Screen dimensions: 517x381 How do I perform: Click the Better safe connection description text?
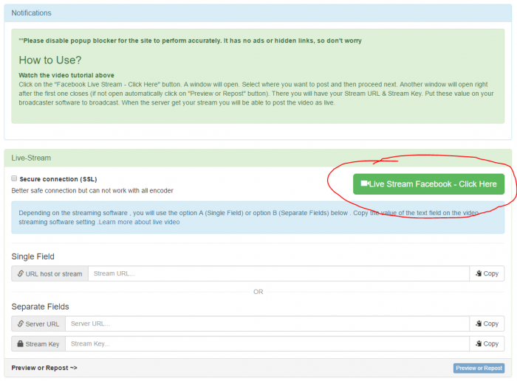coord(92,190)
